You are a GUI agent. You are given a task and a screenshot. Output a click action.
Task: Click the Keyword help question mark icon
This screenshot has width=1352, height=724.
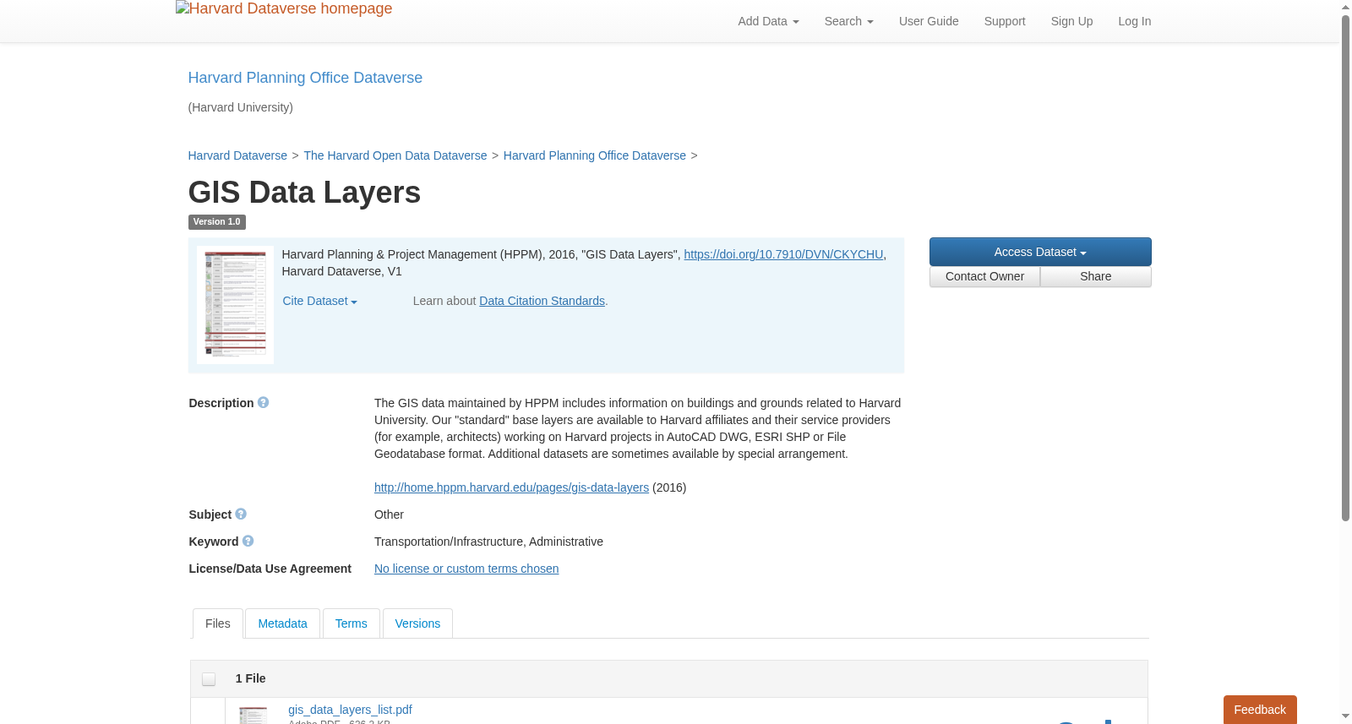248,542
